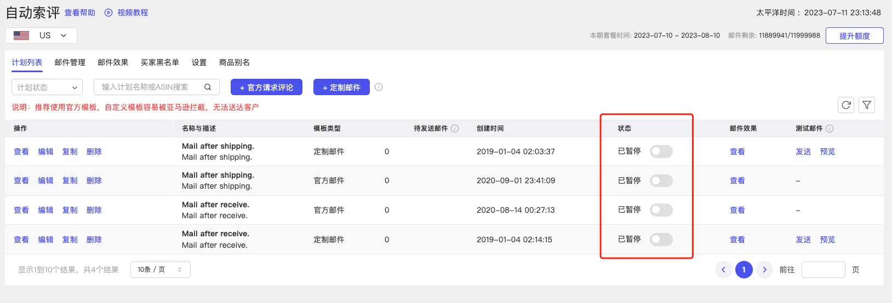Click 复制 for 2019-01-04 02:03:37 plan
This screenshot has height=303, width=892.
pos(70,151)
